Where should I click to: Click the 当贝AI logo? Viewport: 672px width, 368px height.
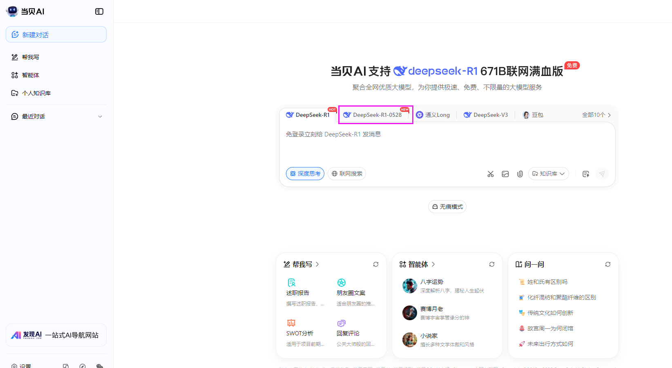click(25, 11)
